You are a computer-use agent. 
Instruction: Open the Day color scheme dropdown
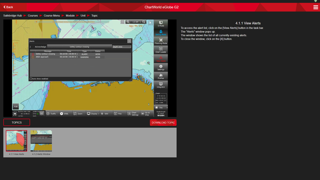click(x=161, y=108)
